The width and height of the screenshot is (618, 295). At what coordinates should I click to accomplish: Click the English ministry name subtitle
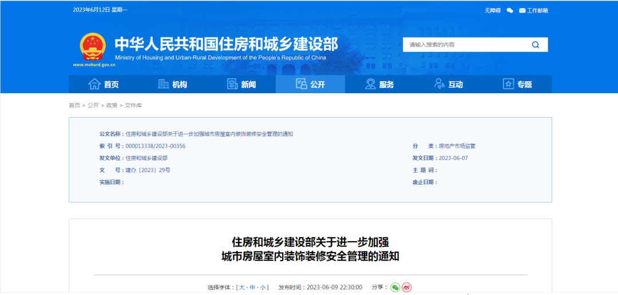click(221, 58)
